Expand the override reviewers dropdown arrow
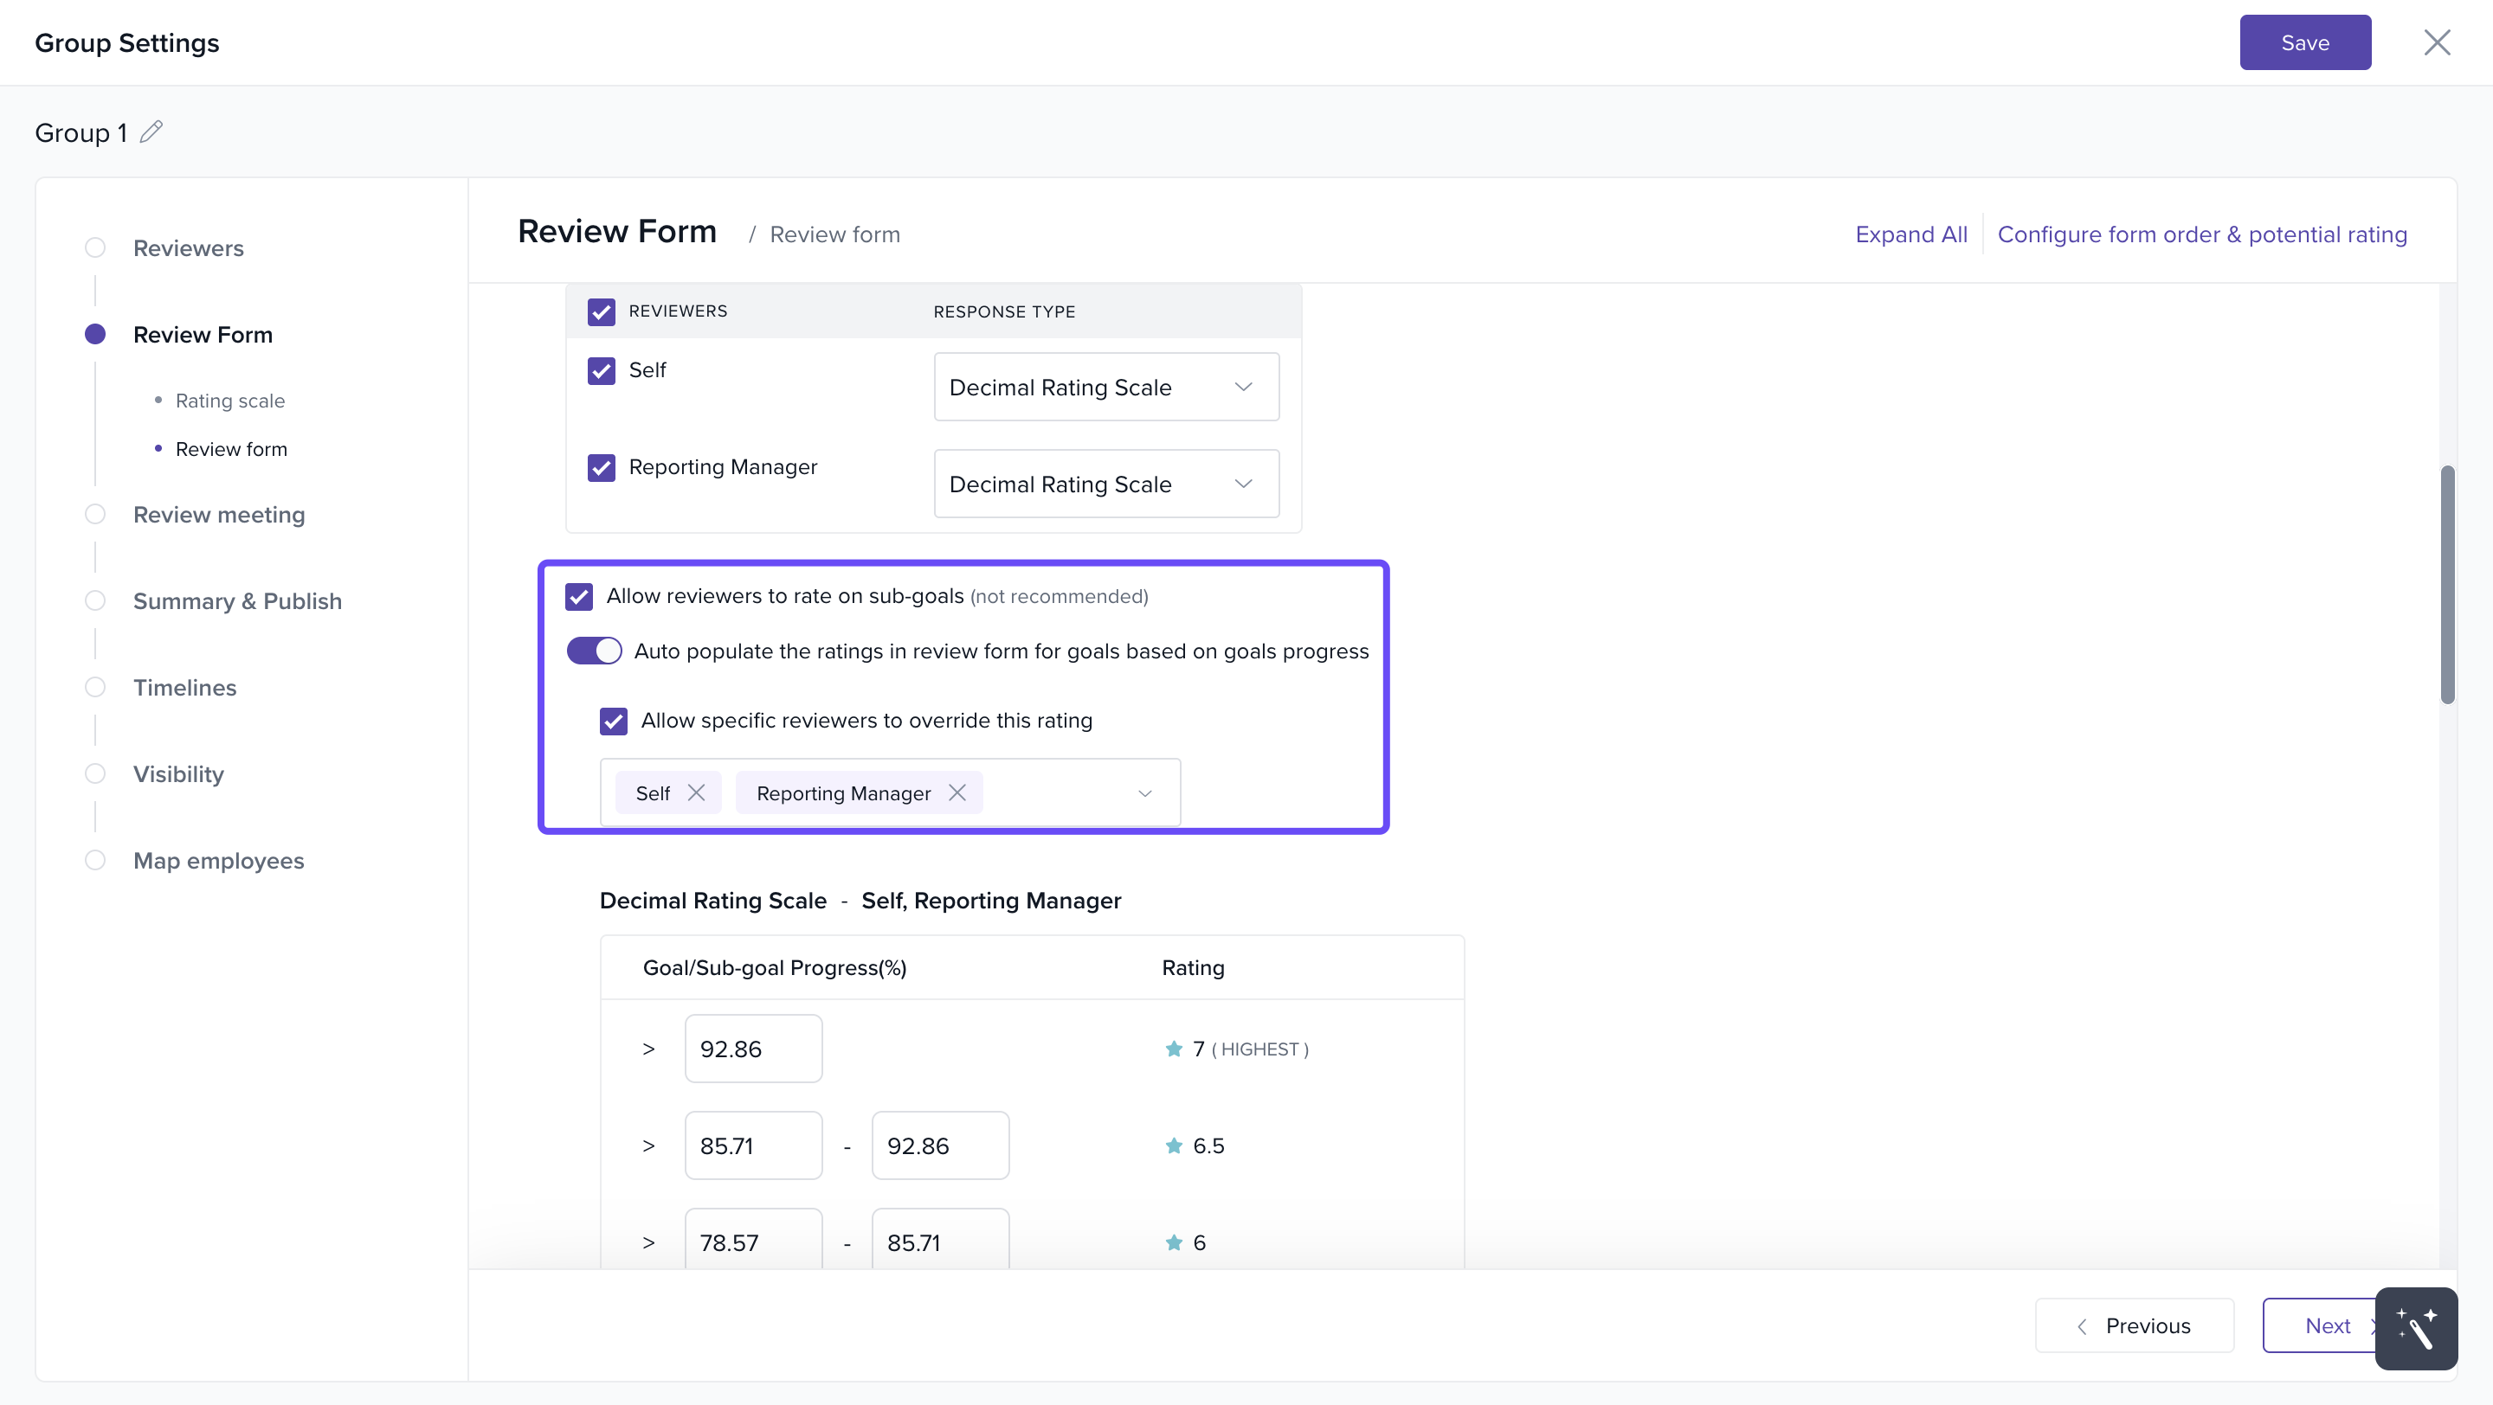Screen dimensions: 2493x1405 (x=1145, y=793)
